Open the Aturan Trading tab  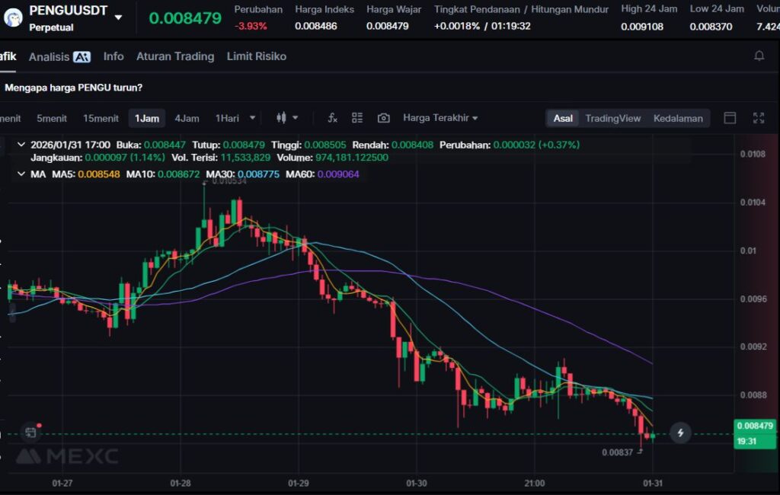point(174,56)
